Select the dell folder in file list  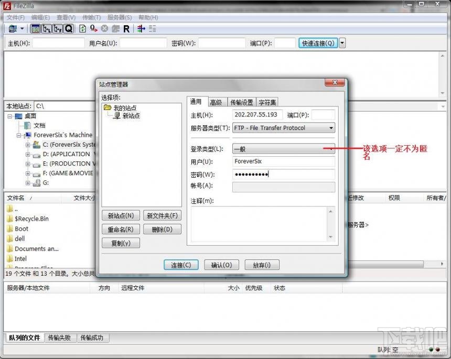pyautogui.click(x=20, y=238)
